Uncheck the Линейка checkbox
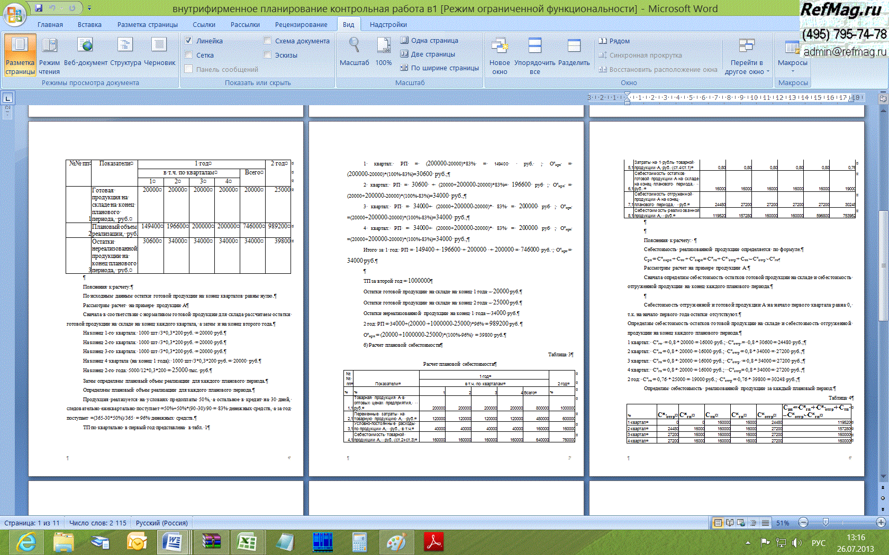 pos(189,41)
